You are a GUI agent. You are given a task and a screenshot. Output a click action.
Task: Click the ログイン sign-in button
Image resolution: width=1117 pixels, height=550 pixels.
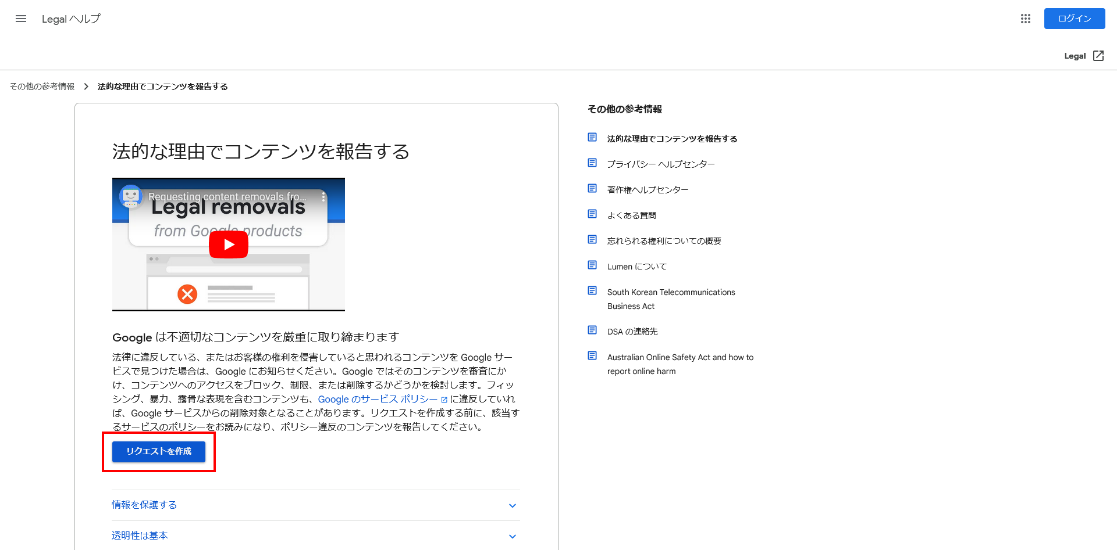1074,19
